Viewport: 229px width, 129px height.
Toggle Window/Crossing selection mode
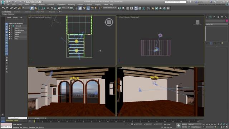click(44, 8)
